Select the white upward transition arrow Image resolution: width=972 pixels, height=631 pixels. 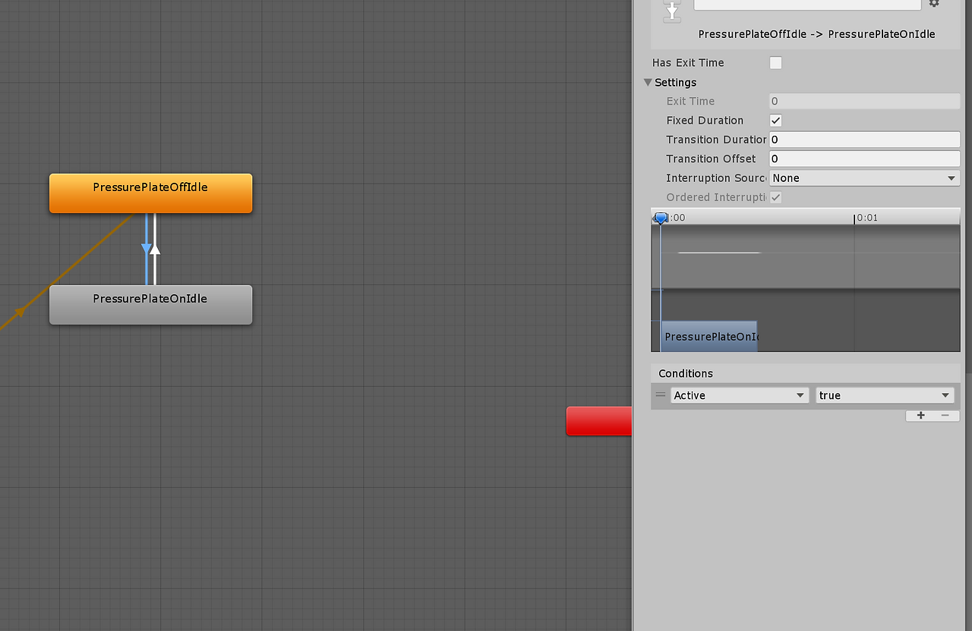point(155,249)
